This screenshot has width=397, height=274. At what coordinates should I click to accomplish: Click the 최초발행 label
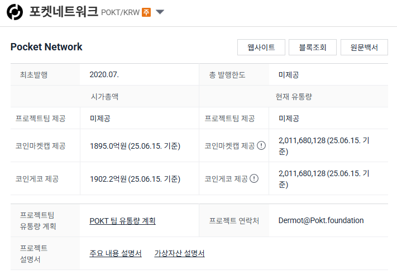point(34,74)
